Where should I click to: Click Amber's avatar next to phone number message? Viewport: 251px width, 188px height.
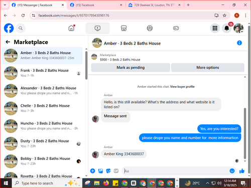click(95, 154)
